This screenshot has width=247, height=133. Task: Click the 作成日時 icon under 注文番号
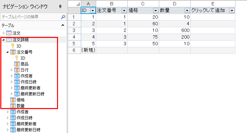pyautogui.click(x=17, y=82)
